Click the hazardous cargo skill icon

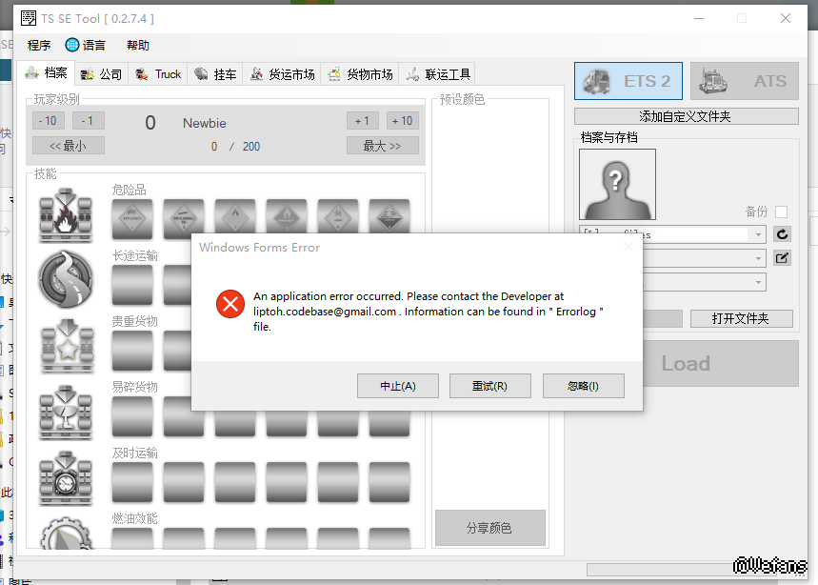click(66, 214)
